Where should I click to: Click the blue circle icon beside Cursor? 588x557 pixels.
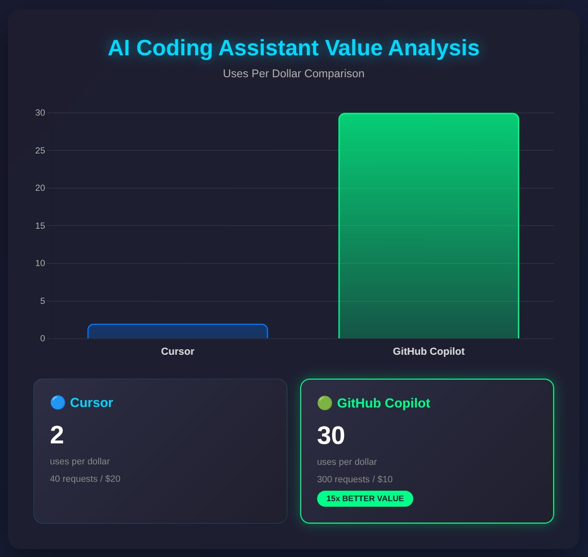pos(58,403)
